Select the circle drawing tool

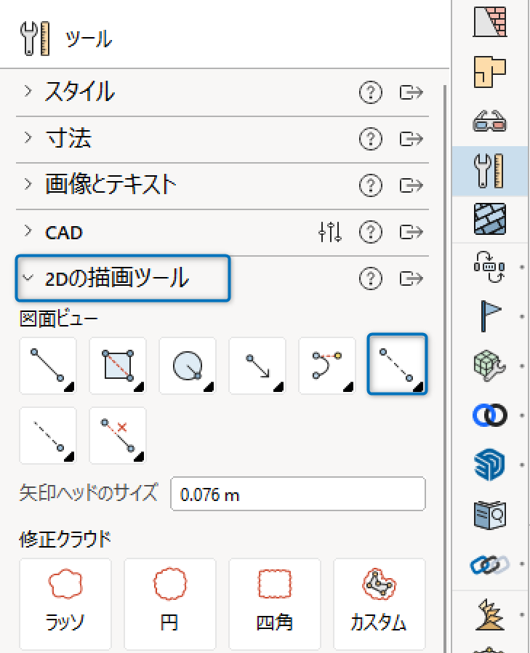188,365
